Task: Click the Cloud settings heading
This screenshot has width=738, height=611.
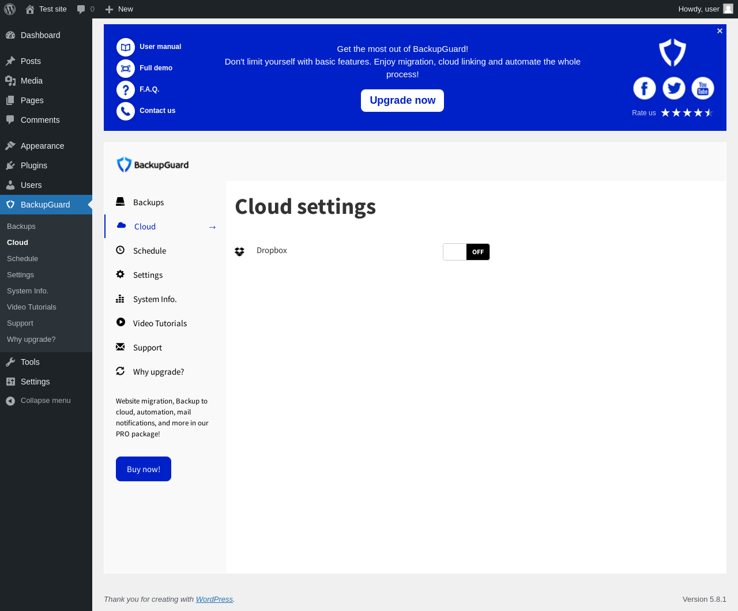Action: (306, 206)
